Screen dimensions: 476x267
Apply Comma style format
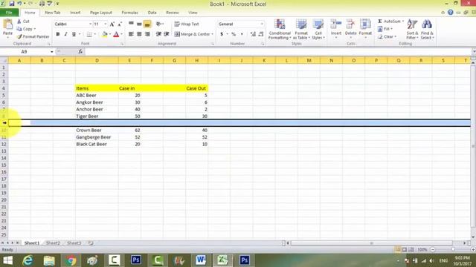click(x=242, y=34)
